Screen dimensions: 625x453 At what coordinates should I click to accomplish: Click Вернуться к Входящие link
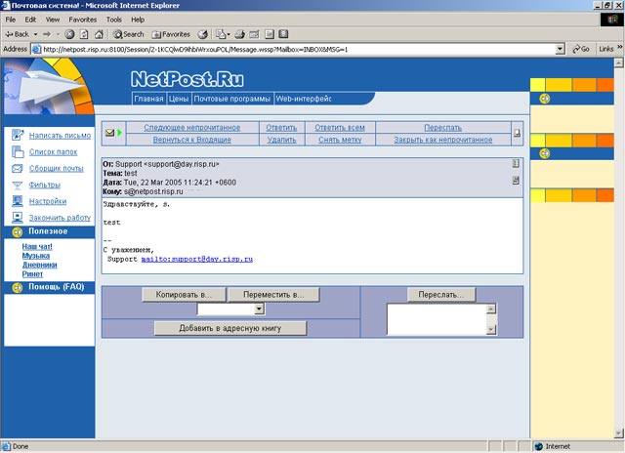tap(191, 140)
